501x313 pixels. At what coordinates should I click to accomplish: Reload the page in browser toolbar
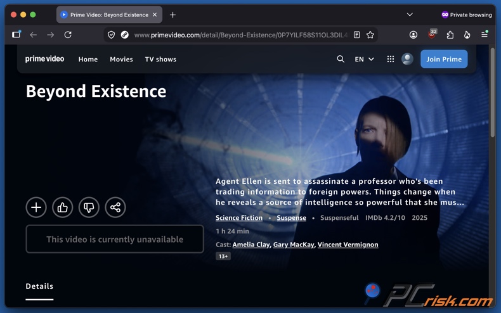(x=68, y=34)
